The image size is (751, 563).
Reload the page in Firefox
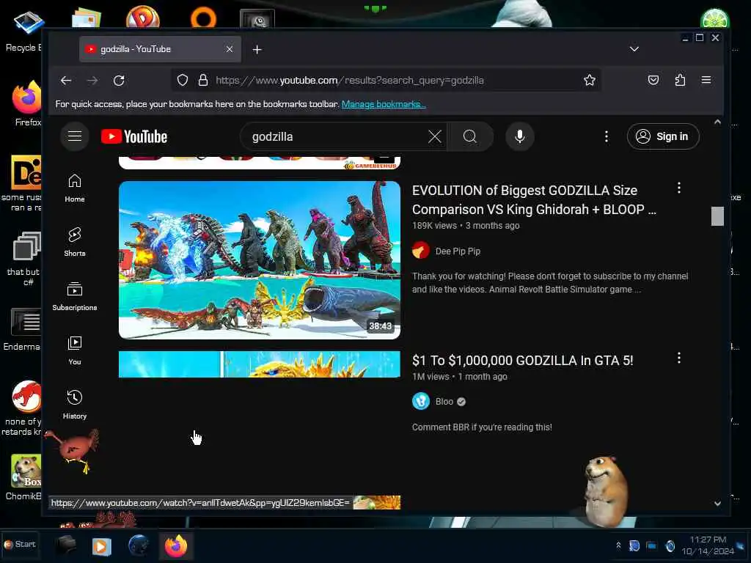pos(119,81)
